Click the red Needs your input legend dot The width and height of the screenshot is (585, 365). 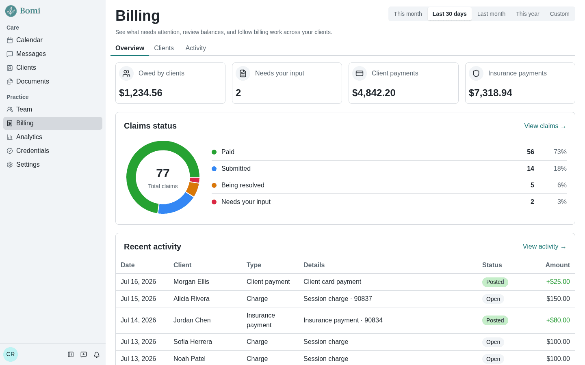point(214,202)
